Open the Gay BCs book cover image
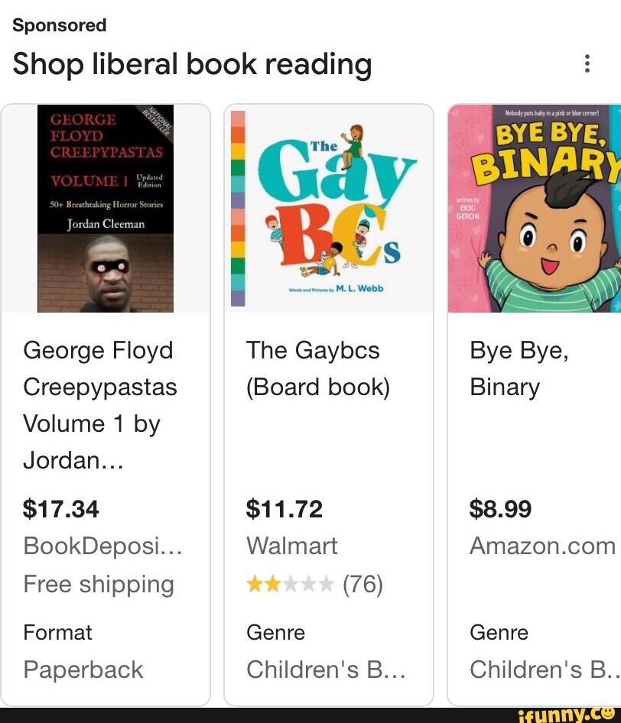 (329, 209)
